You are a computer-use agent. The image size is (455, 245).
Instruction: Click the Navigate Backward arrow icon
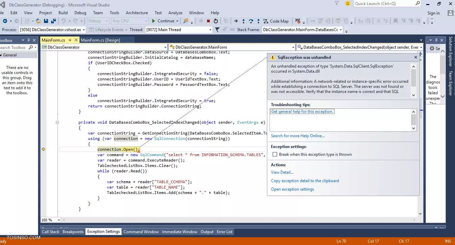pos(5,21)
